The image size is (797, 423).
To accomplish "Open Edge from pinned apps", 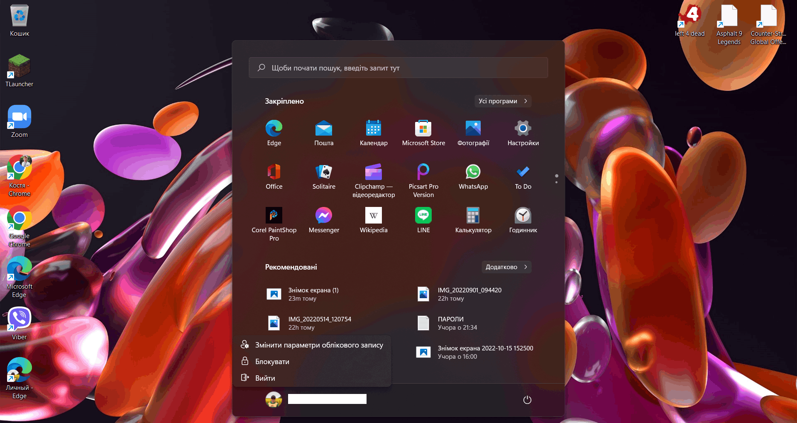I will click(274, 133).
